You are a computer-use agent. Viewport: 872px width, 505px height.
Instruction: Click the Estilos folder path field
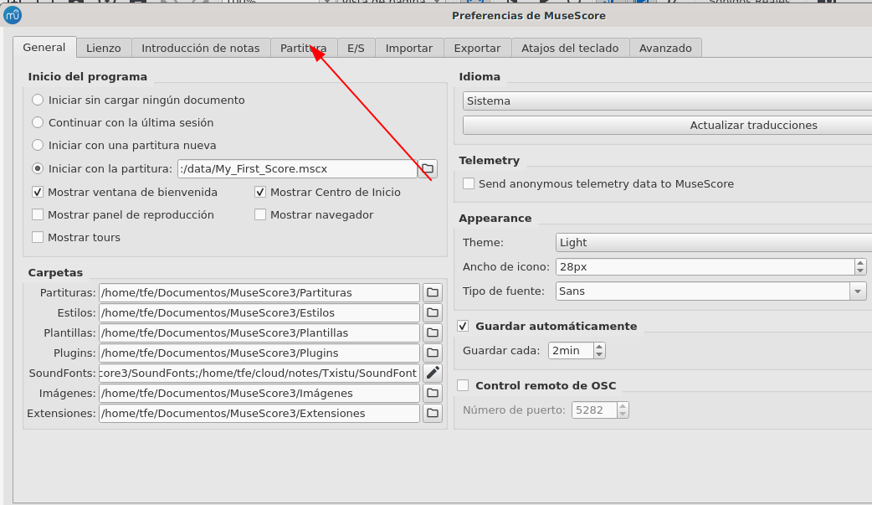tap(259, 312)
